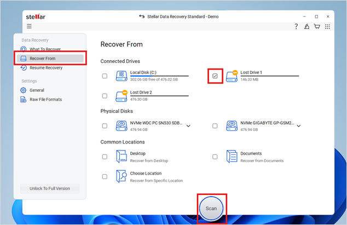The width and height of the screenshot is (347, 225).
Task: Click the Documents location icon
Action: coord(232,157)
